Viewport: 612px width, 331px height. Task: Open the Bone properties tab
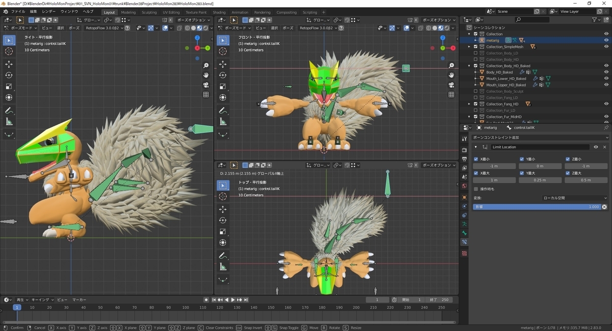click(464, 233)
